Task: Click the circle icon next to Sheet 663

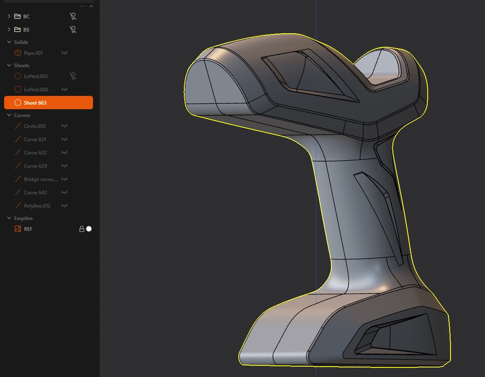Action: click(x=17, y=103)
